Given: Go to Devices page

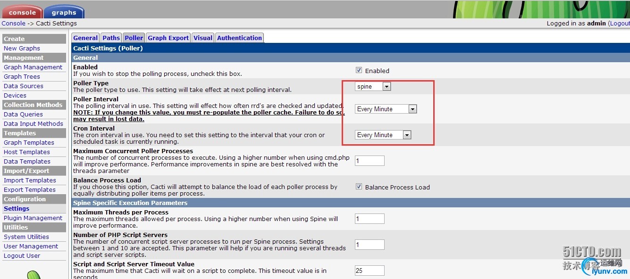Looking at the screenshot, I should (x=15, y=95).
